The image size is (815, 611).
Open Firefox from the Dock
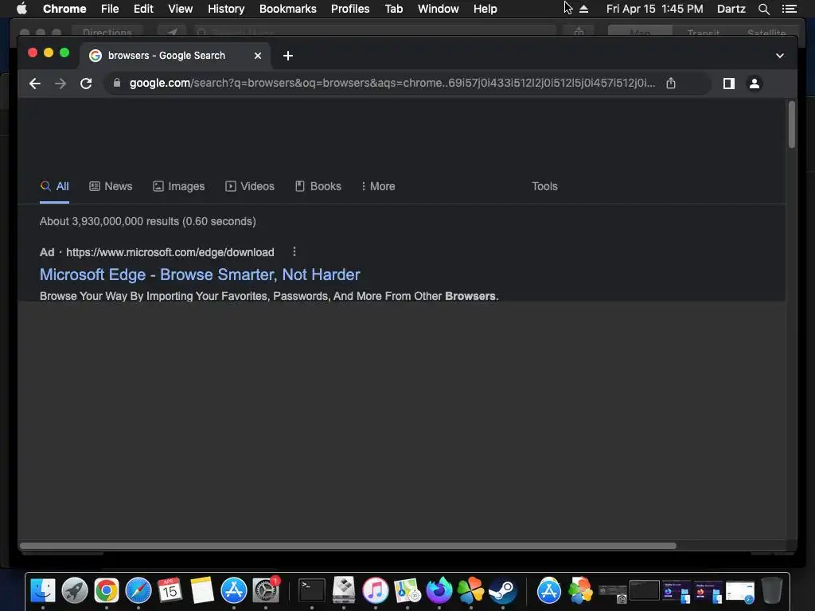click(x=439, y=590)
